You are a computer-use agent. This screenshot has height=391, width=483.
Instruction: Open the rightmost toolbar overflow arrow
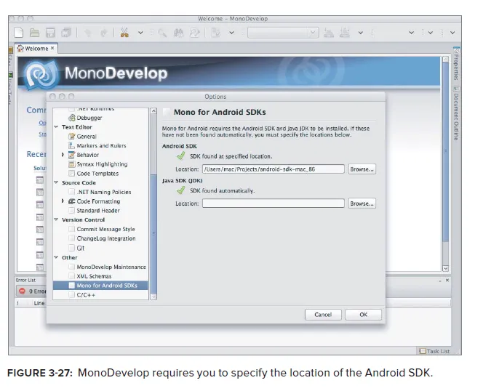[x=452, y=33]
